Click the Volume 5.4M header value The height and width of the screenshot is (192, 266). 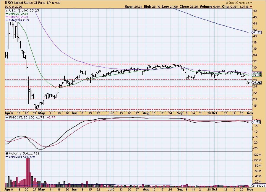point(210,6)
